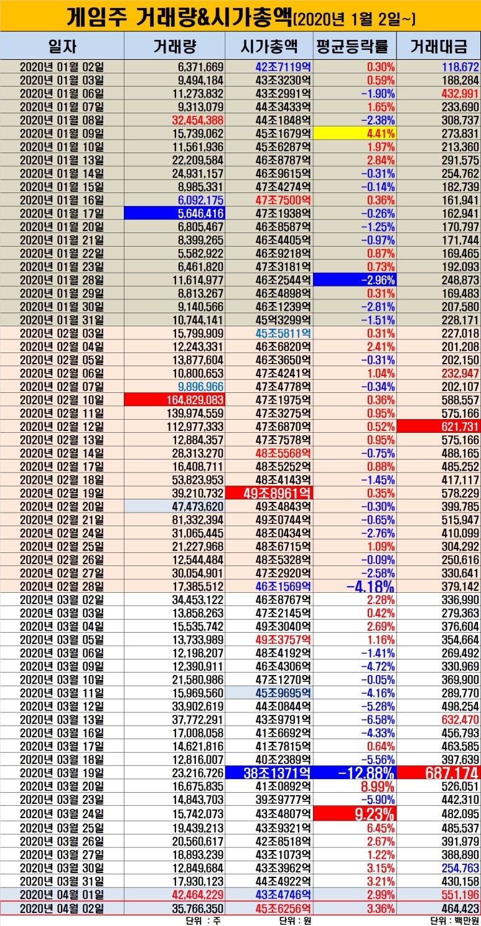This screenshot has height=926, width=481.
Task: Select the date cell 2020년 04월 02일
Action: point(62,908)
